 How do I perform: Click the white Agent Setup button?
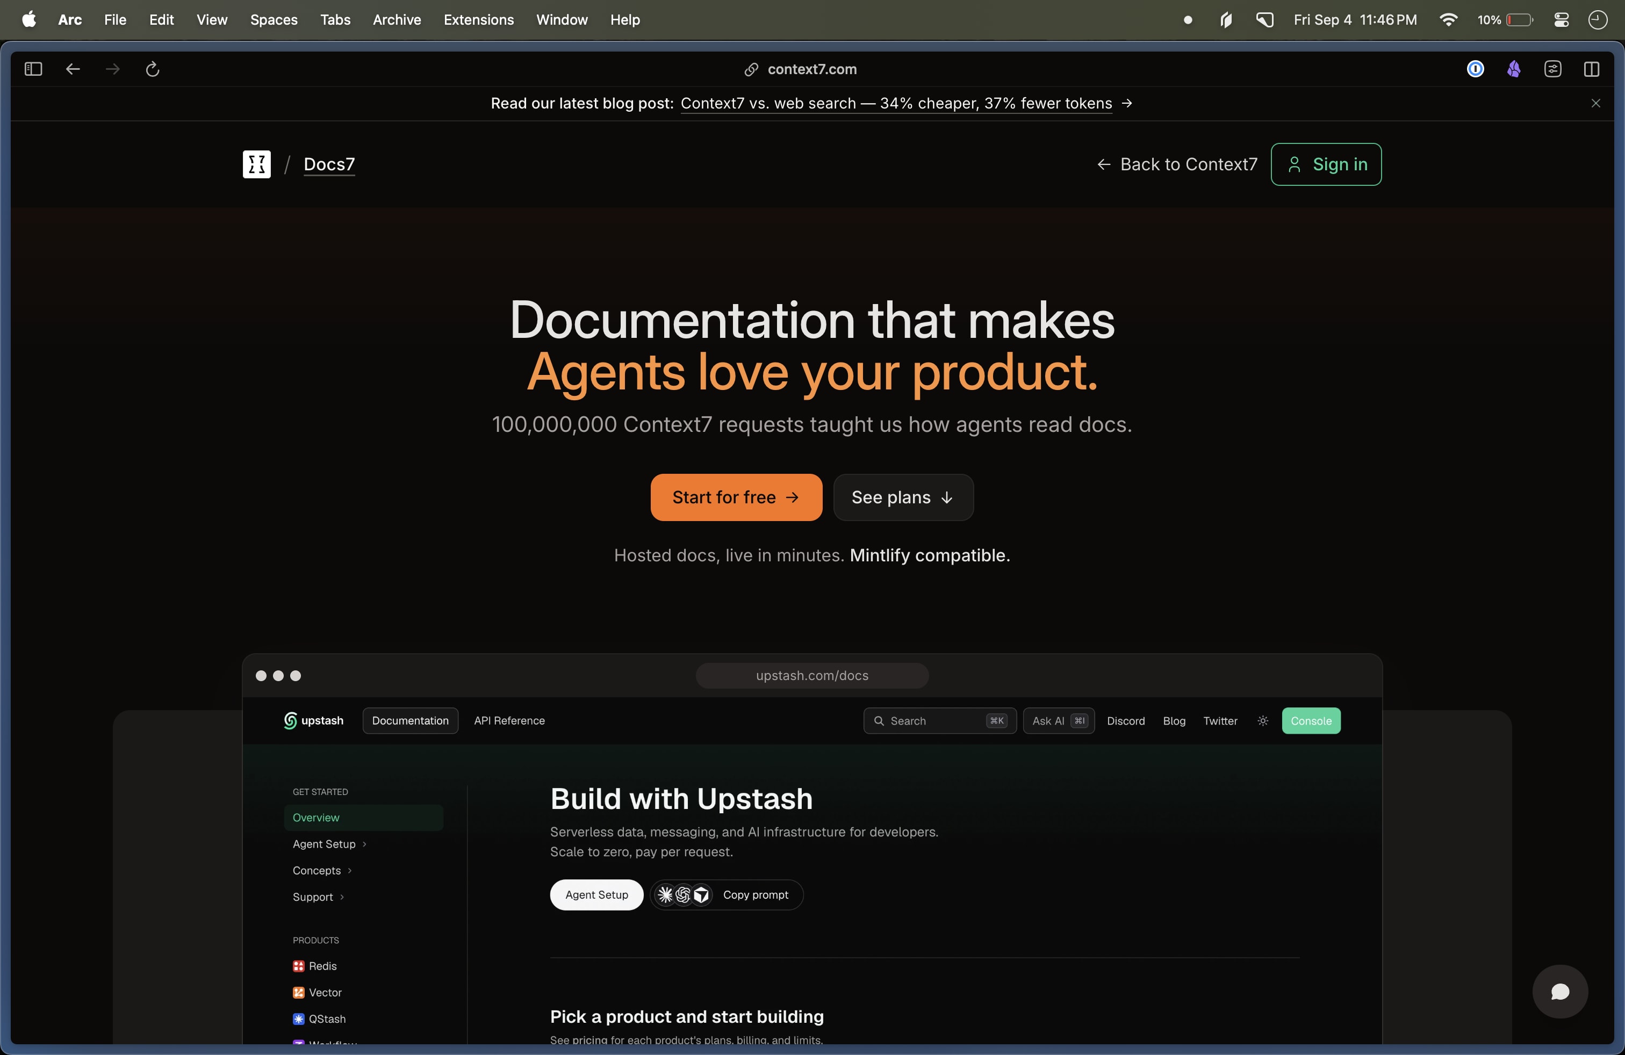tap(596, 894)
